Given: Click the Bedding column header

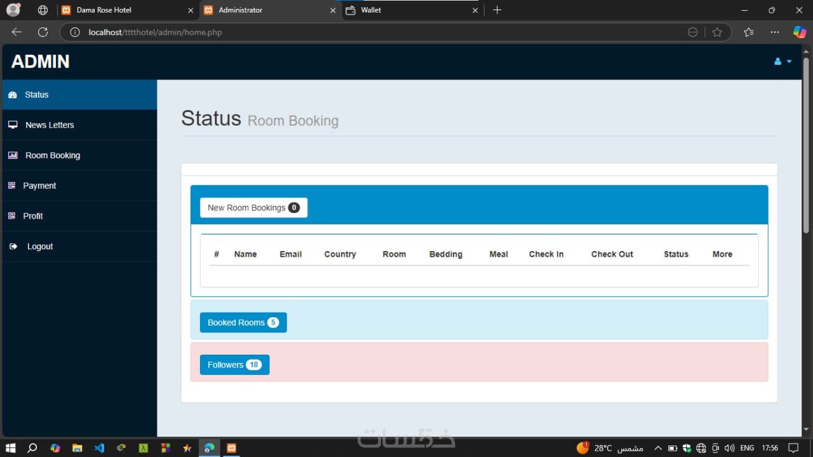Looking at the screenshot, I should click(446, 254).
